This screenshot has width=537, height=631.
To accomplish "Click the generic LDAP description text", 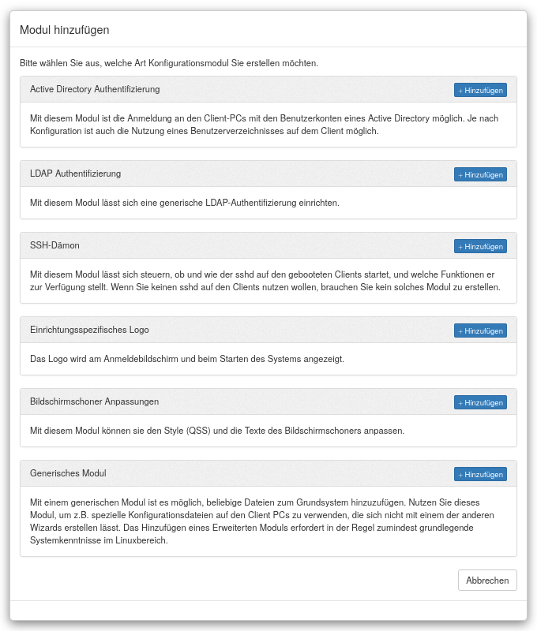I will [x=184, y=203].
